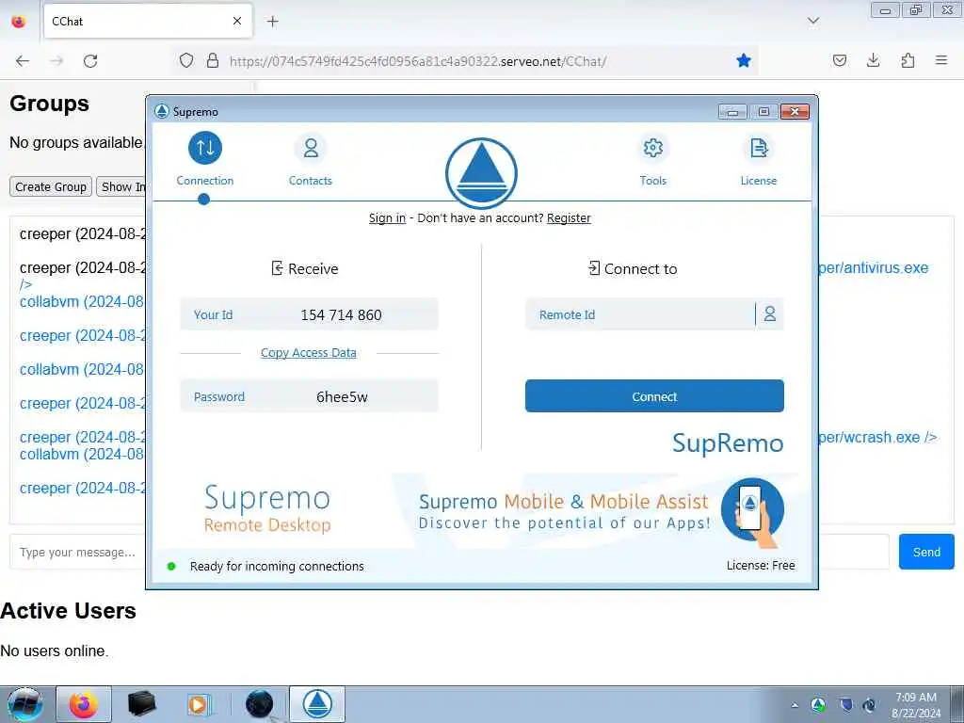The image size is (964, 723).
Task: Open the Tools gear tab in Supremo
Action: pyautogui.click(x=653, y=159)
